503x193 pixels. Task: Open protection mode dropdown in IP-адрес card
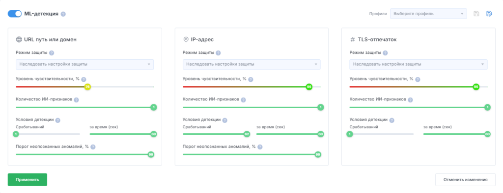[x=251, y=64]
